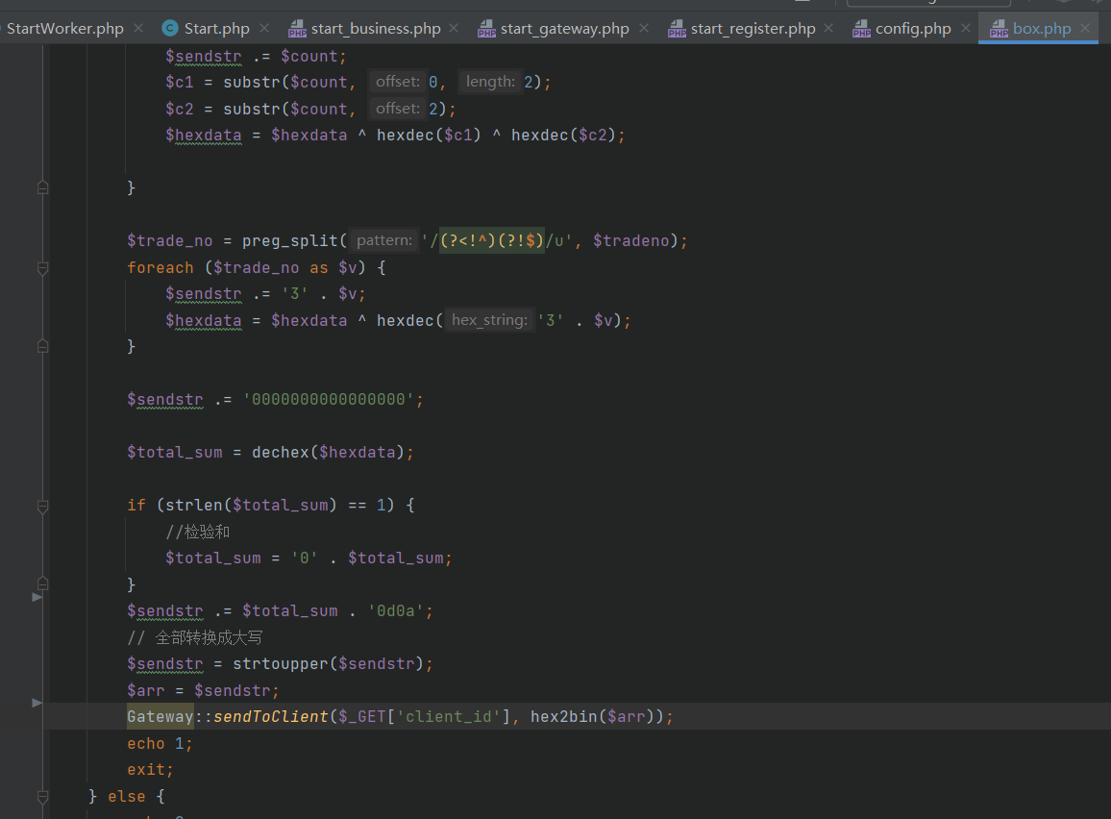The image size is (1111, 819).
Task: Place cursor in the zeros string literal
Action: [x=329, y=400]
